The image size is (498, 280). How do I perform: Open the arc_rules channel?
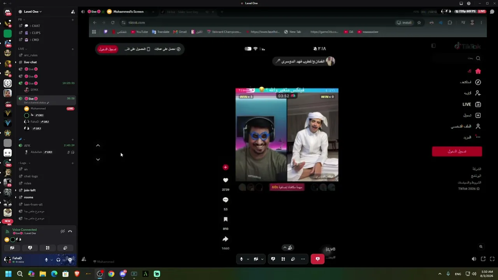[x=46, y=55]
